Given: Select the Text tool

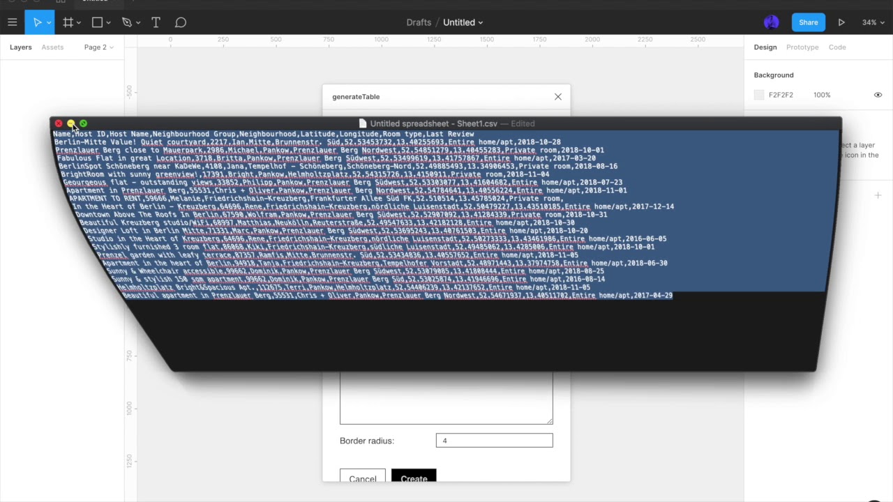Looking at the screenshot, I should click(156, 22).
